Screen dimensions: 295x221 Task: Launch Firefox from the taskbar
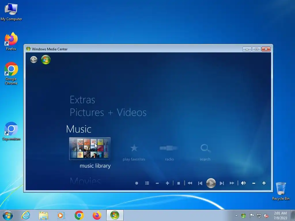coord(97,215)
